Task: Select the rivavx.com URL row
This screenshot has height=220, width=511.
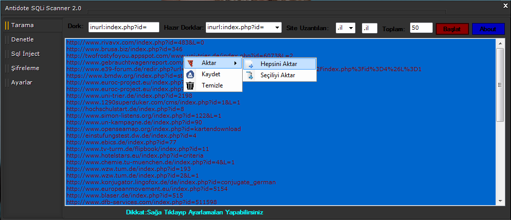Action: pyautogui.click(x=135, y=42)
